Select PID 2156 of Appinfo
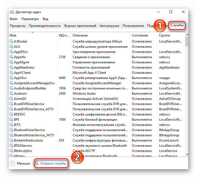 (62, 57)
